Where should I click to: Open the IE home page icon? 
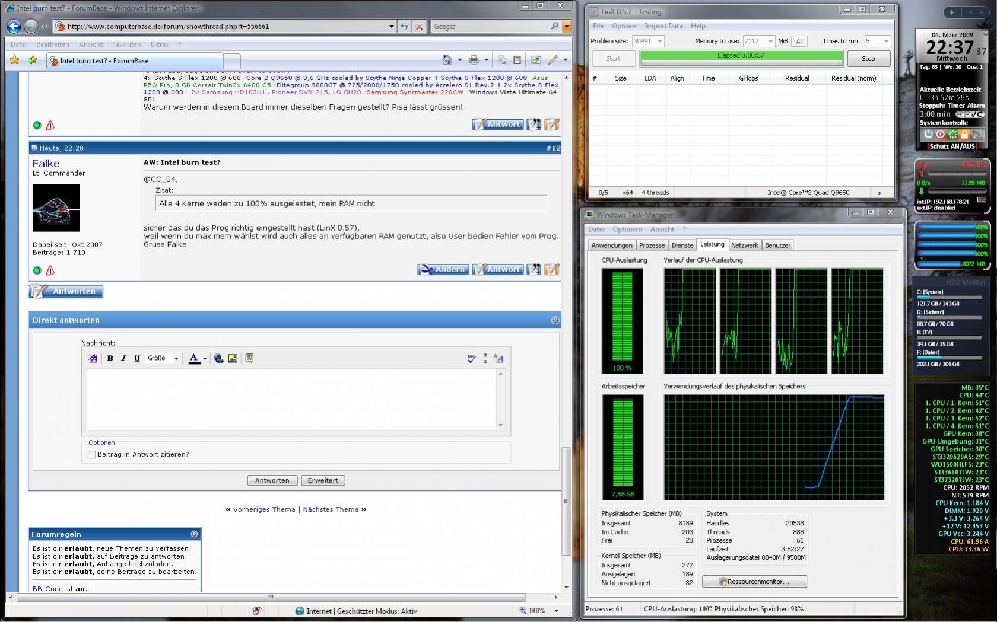[447, 59]
